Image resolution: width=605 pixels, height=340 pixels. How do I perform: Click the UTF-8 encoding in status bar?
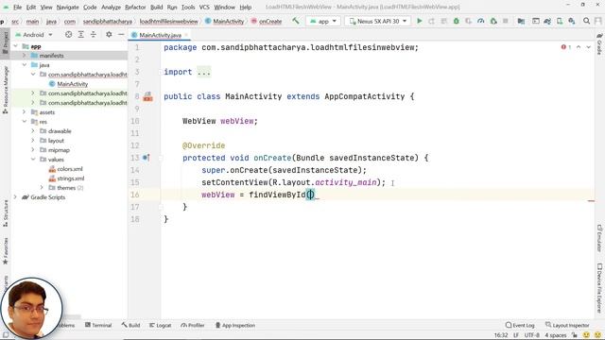click(x=531, y=335)
